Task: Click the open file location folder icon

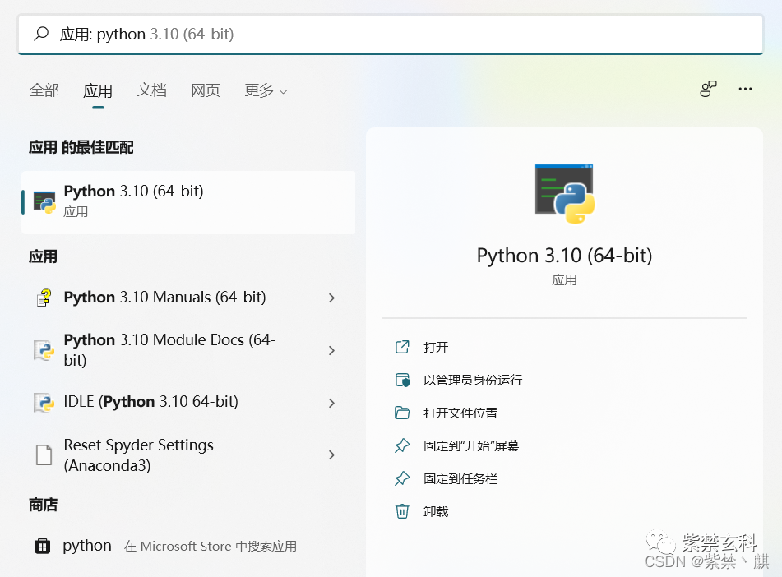Action: 402,413
